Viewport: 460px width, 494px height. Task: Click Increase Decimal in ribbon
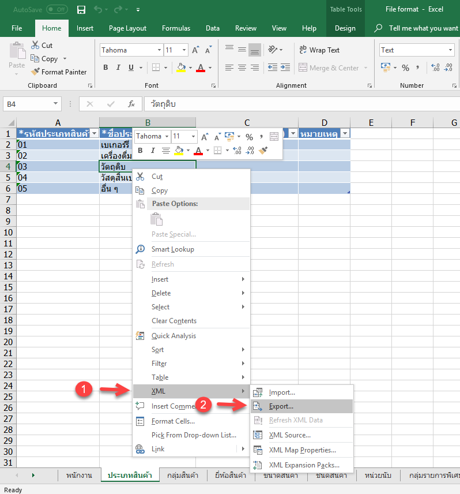coord(435,68)
